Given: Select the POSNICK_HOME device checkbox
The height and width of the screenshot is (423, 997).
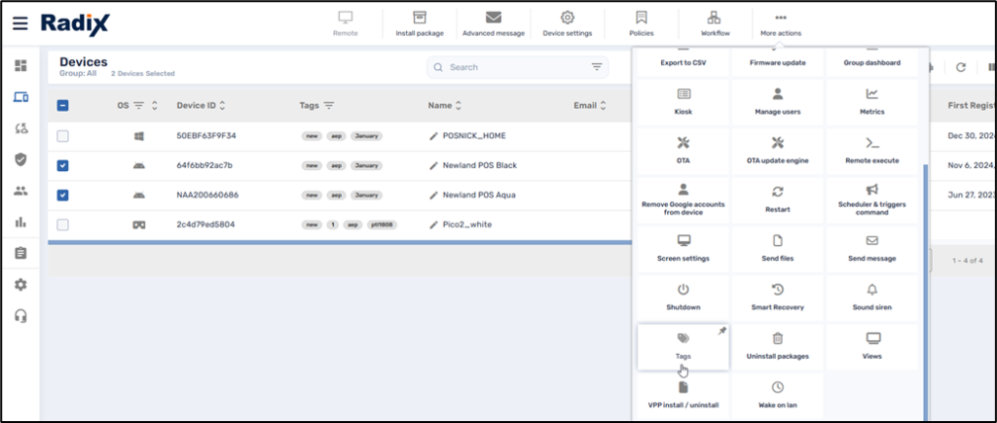Looking at the screenshot, I should 63,136.
